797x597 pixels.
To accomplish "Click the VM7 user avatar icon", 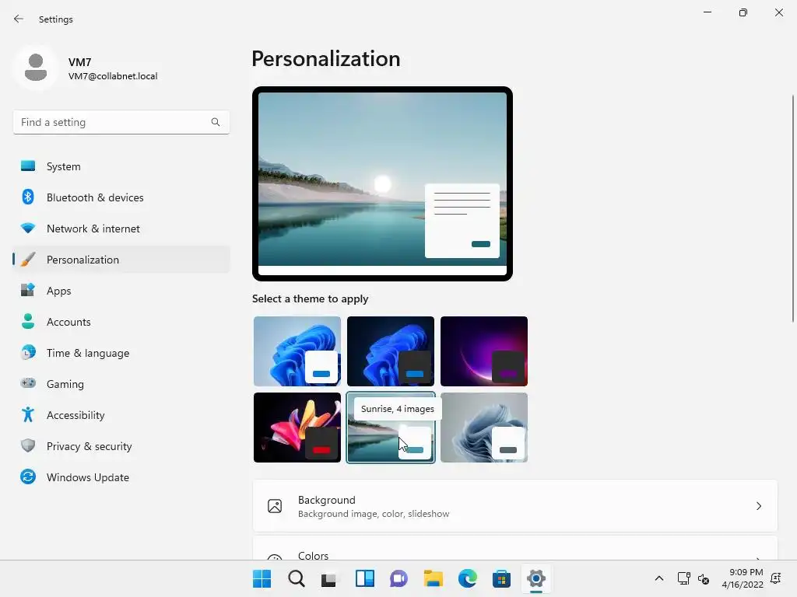I will coord(36,68).
